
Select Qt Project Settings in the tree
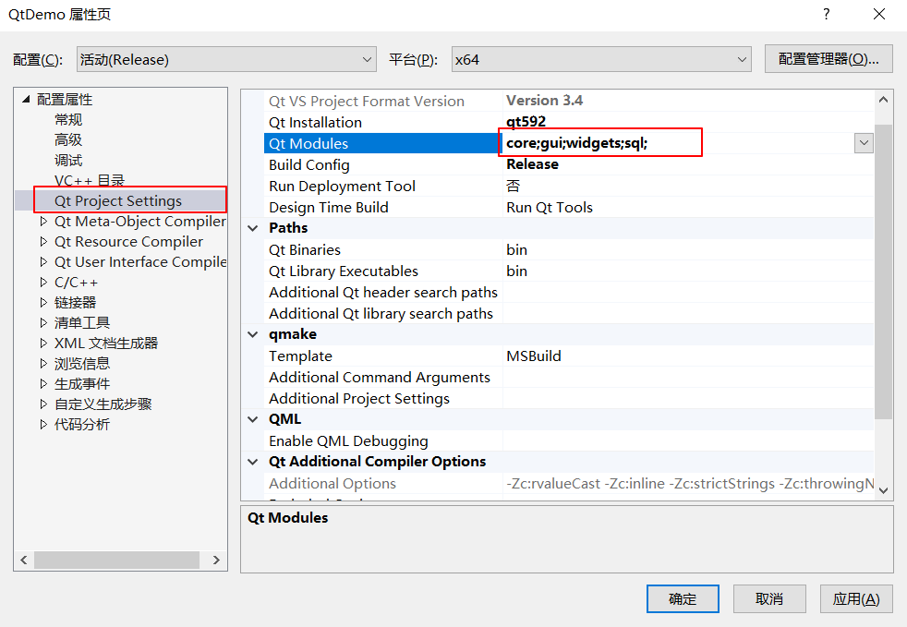(118, 200)
